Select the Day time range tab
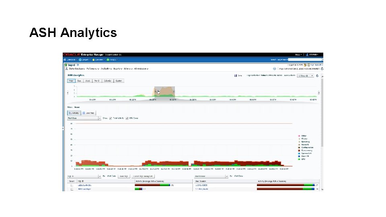The height and width of the screenshot is (217, 386). pyautogui.click(x=79, y=81)
